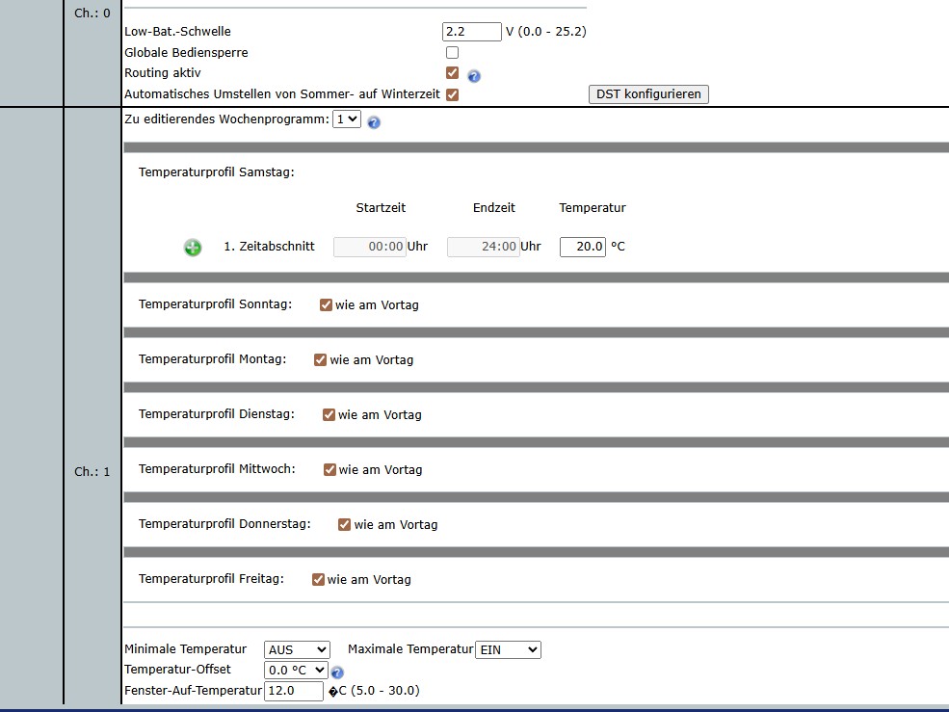The width and height of the screenshot is (949, 712).
Task: Open the Wochenprogramm selection dropdown
Action: tap(346, 119)
